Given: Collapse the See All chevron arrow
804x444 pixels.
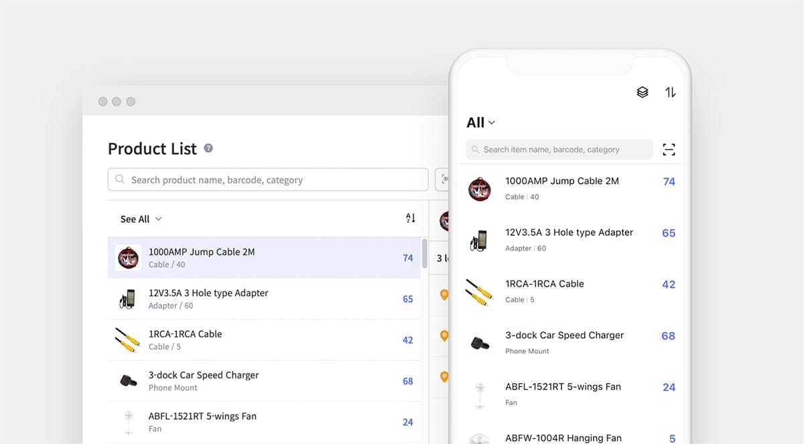Looking at the screenshot, I should coord(159,219).
